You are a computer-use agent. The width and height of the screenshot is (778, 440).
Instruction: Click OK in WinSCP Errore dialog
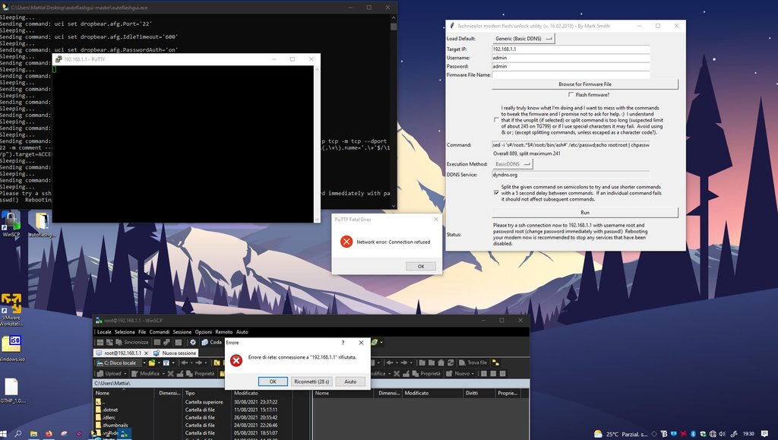click(273, 381)
